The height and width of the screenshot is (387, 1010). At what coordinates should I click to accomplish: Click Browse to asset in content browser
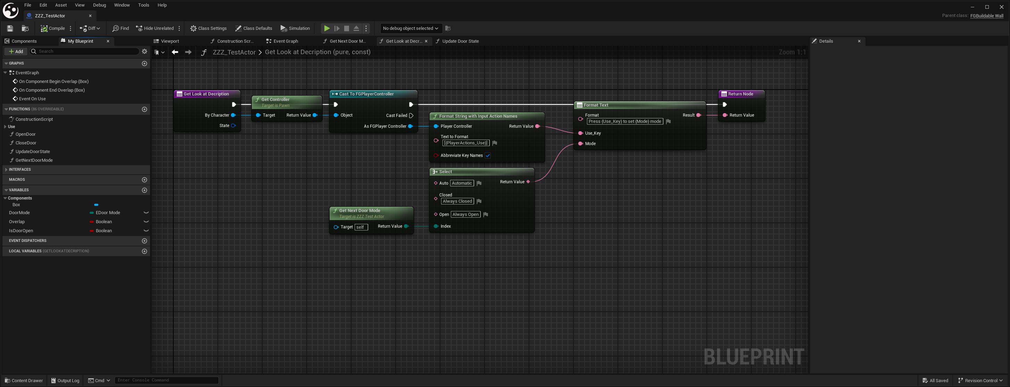(25, 28)
